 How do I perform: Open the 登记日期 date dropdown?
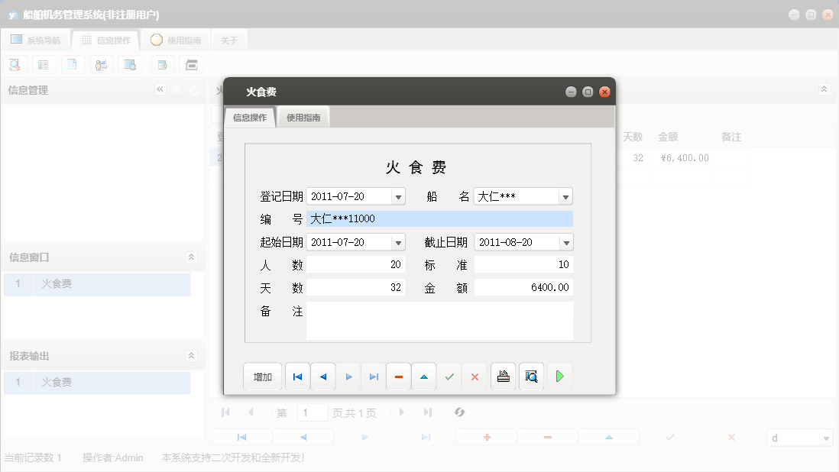tap(397, 196)
